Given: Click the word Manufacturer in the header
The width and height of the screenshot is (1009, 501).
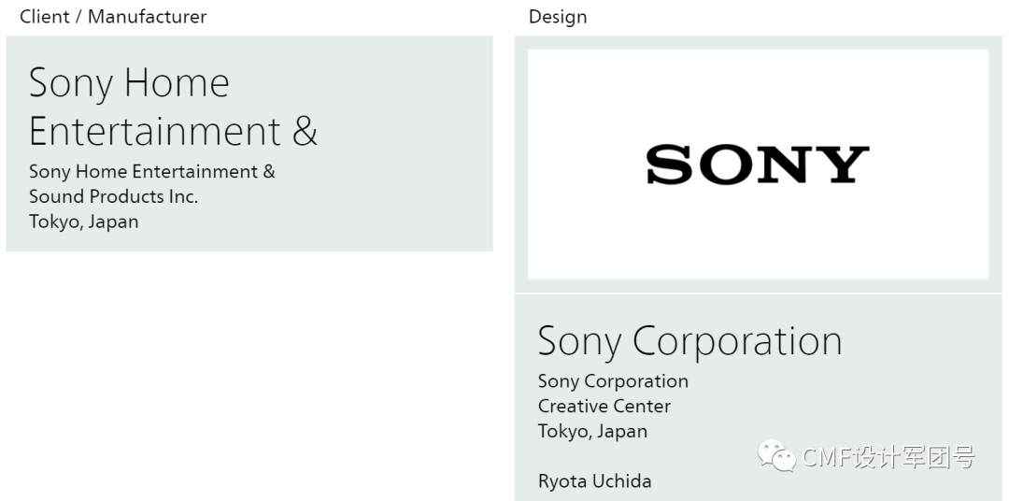Looking at the screenshot, I should (147, 17).
